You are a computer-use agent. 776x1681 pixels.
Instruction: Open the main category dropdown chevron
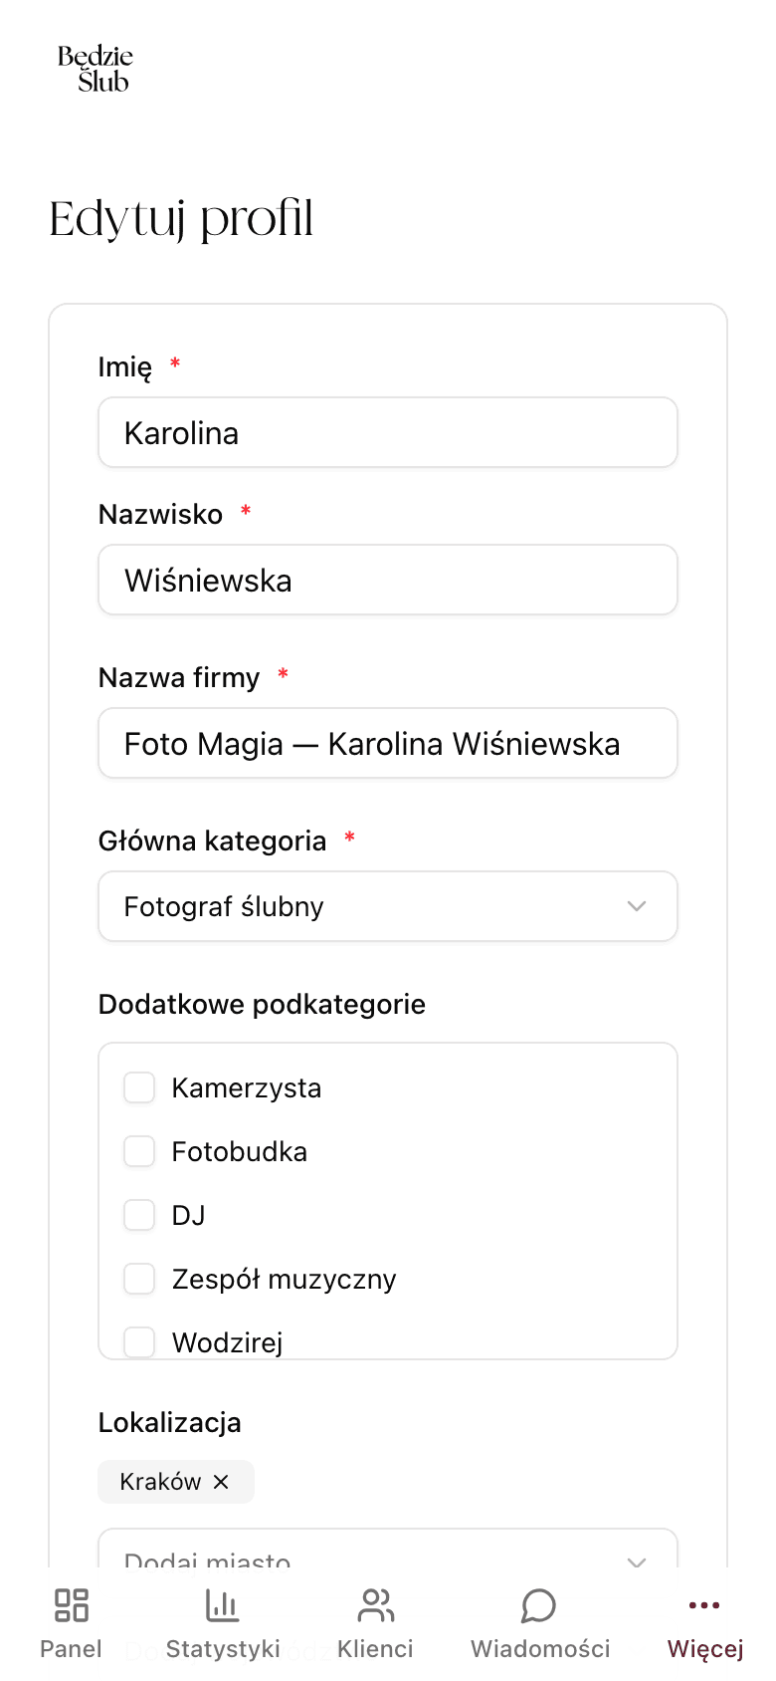pyautogui.click(x=637, y=906)
